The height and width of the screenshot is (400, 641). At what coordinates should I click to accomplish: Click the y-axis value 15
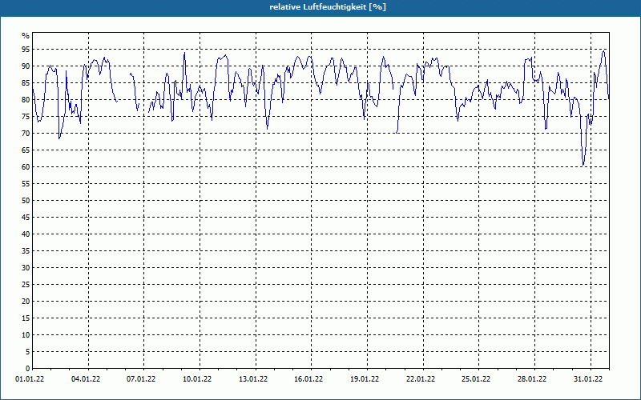point(26,318)
